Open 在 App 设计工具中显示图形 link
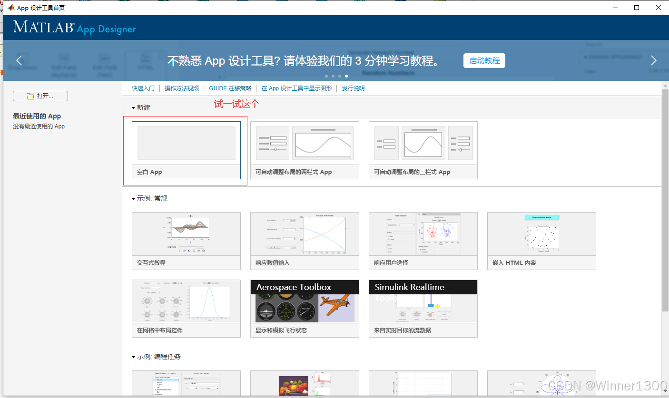 pyautogui.click(x=296, y=88)
